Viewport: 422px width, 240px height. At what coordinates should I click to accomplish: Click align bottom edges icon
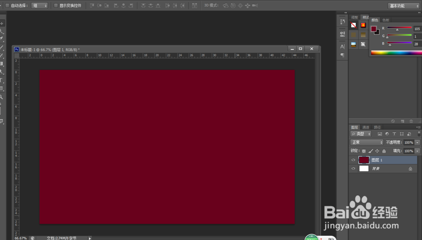(x=107, y=5)
